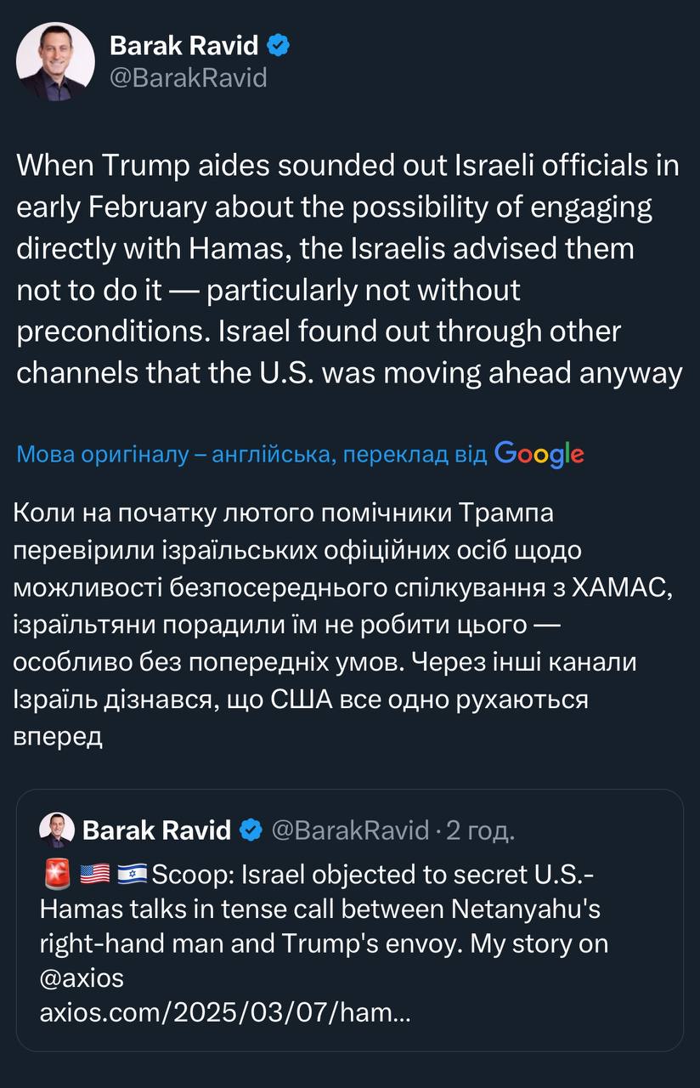Open the axios.com/2025/03/07 article link

pos(225,1013)
